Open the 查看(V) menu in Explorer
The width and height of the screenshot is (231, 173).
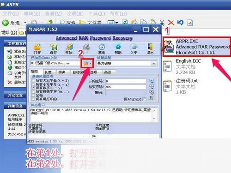(53, 14)
